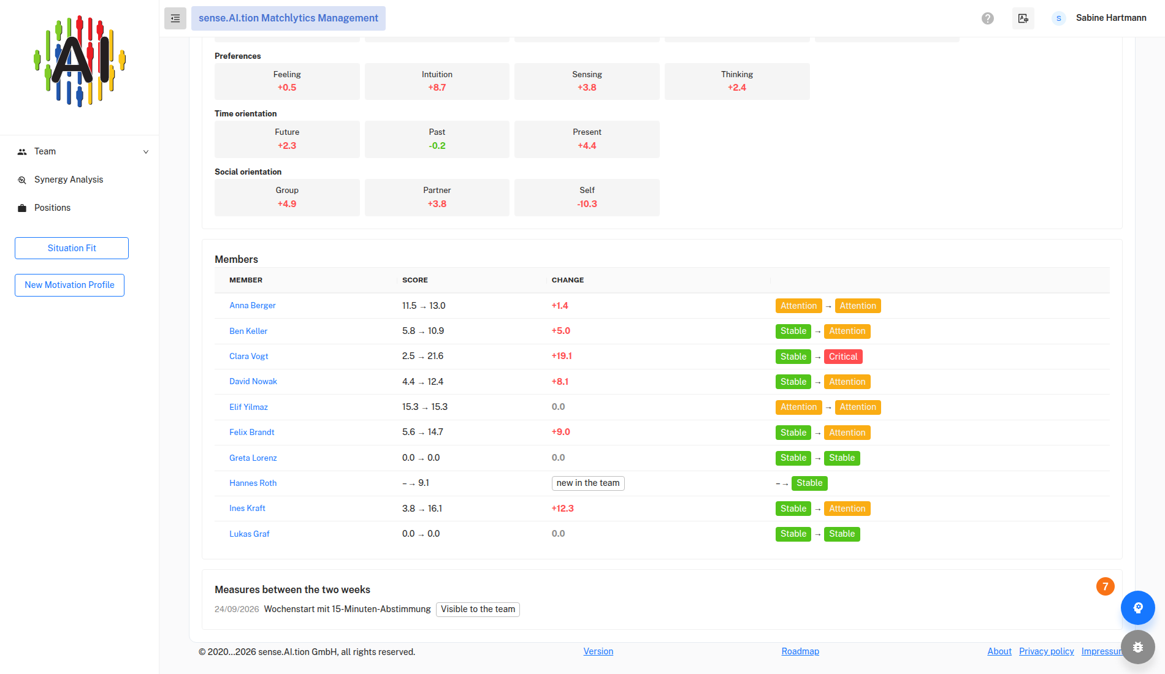This screenshot has width=1165, height=674.
Task: Open Lukas Graf's member profile
Action: pos(250,534)
